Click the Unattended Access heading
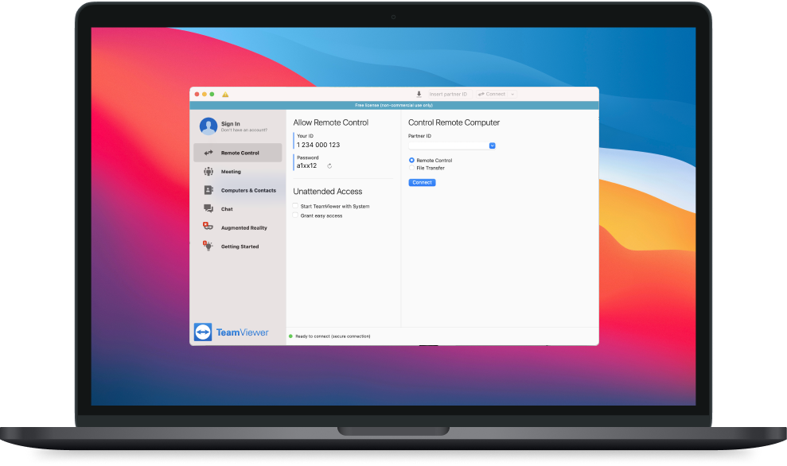787x466 pixels. (x=328, y=192)
